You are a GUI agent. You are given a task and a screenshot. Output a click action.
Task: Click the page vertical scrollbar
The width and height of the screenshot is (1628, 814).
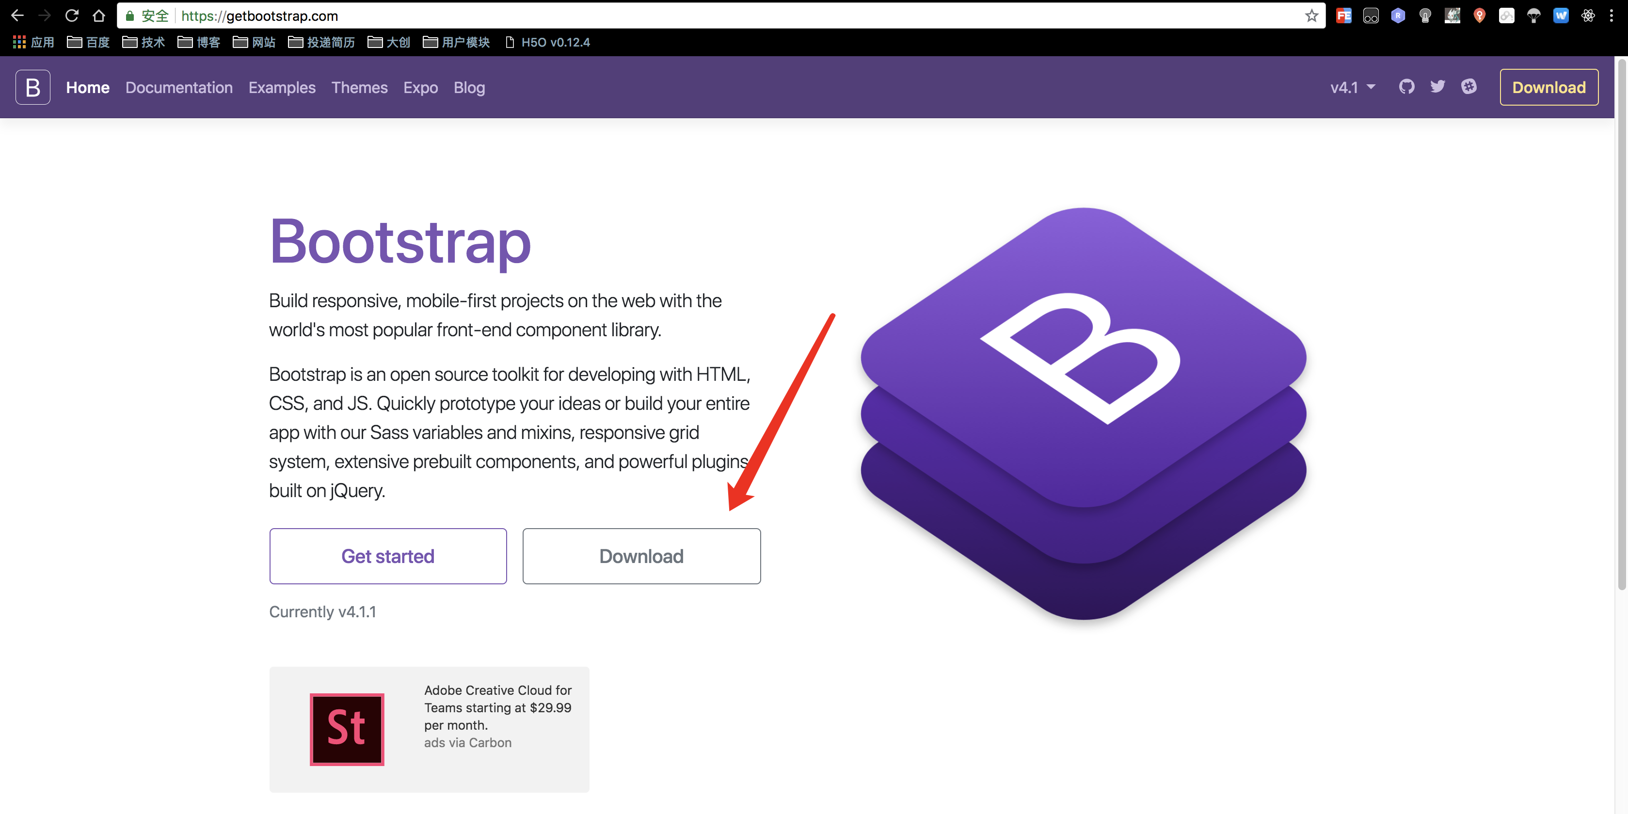pos(1622,325)
